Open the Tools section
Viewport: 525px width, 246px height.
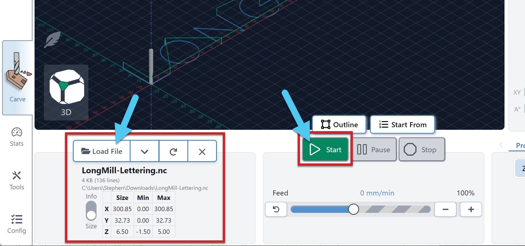point(17,181)
